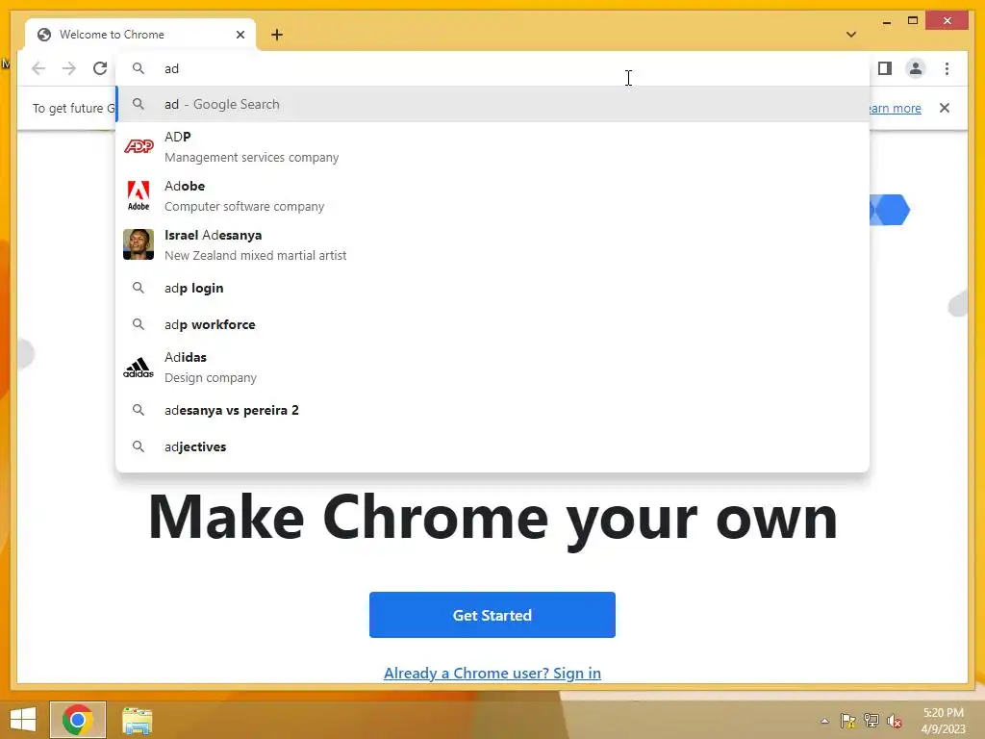Close the Welcome to Chrome tab
Image resolution: width=985 pixels, height=739 pixels.
[x=240, y=35]
